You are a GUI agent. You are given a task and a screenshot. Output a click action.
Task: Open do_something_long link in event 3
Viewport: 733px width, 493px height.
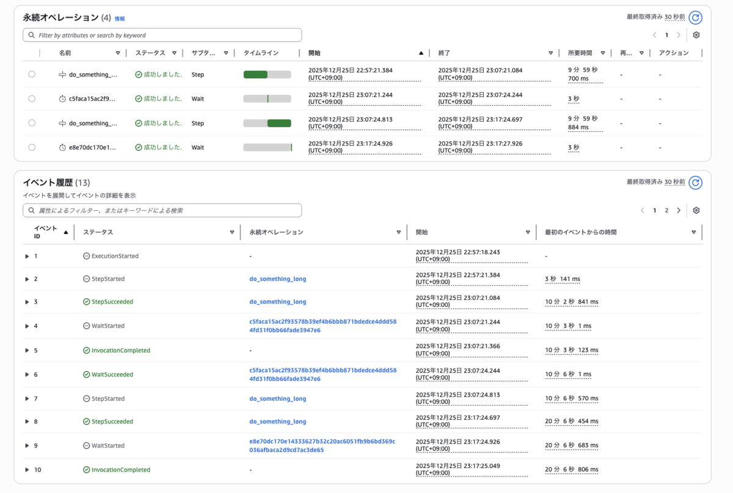point(278,302)
